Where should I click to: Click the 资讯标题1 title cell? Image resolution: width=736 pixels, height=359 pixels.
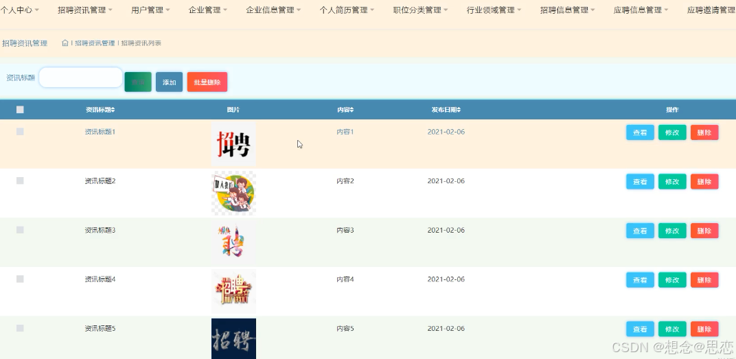tap(100, 132)
